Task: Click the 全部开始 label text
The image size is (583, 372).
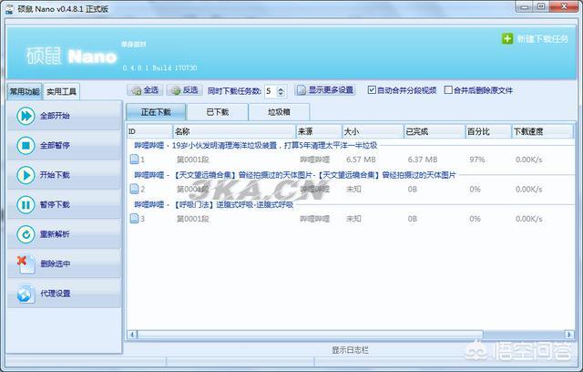Action: click(55, 116)
